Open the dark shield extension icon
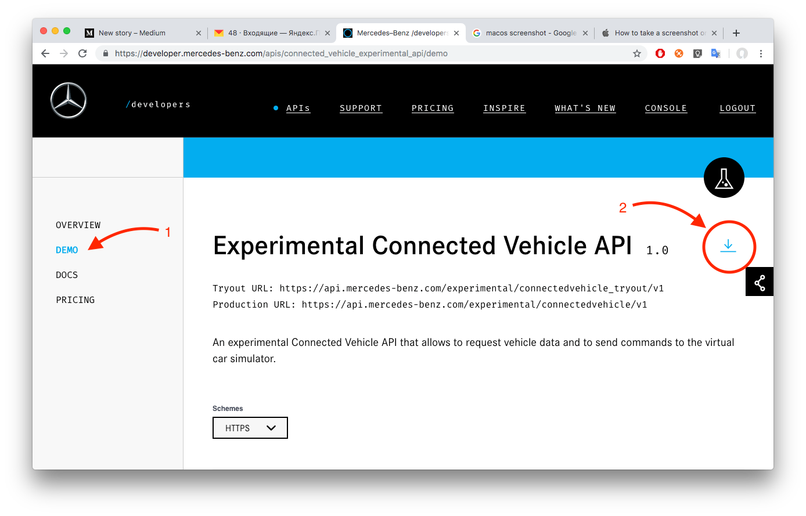This screenshot has width=806, height=516. pos(697,53)
